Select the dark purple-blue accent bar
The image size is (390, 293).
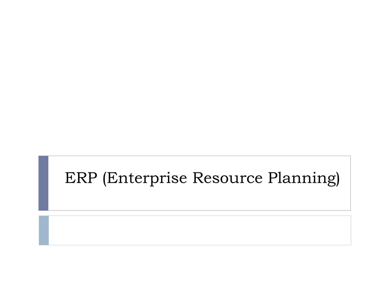coord(43,183)
